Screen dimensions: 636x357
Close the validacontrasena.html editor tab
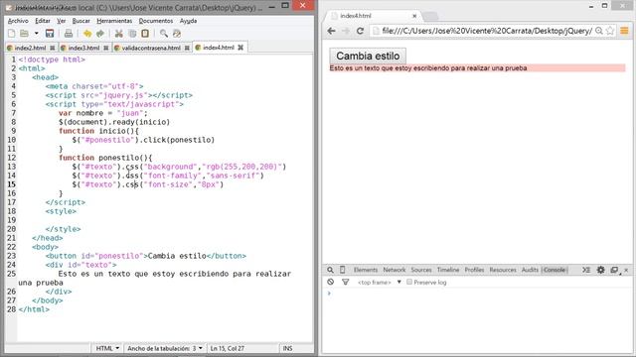pos(187,48)
